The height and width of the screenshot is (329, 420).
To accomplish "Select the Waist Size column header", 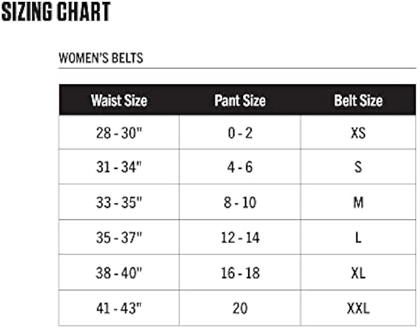I will (119, 100).
